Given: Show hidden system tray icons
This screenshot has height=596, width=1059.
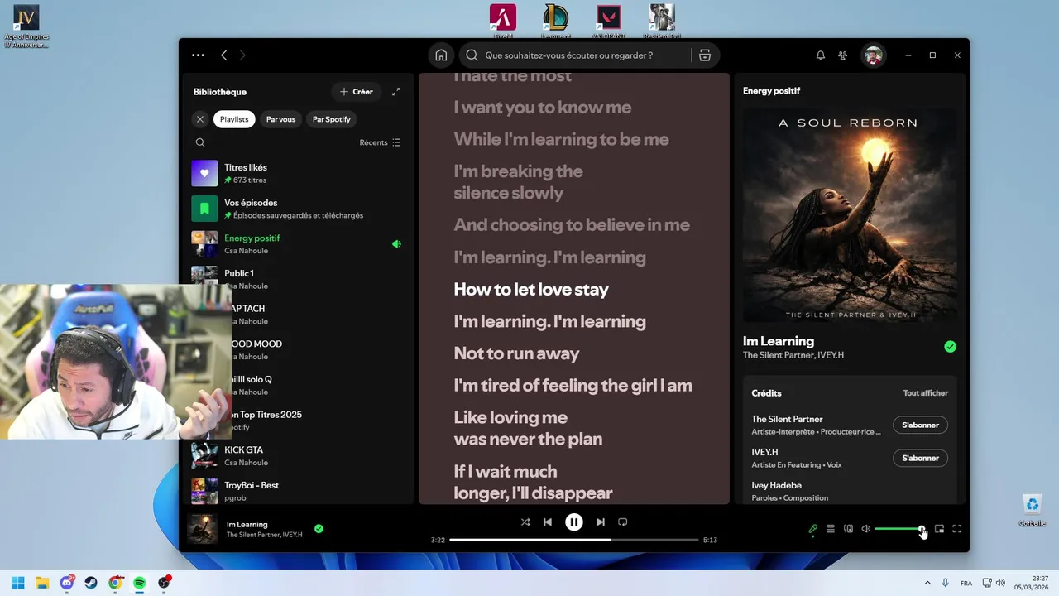Looking at the screenshot, I should [x=927, y=583].
